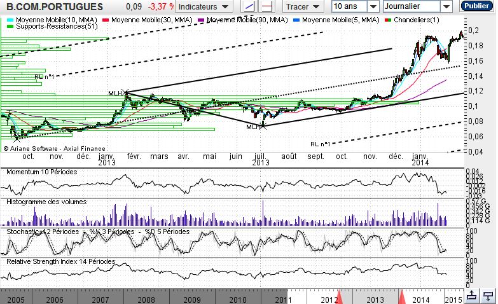The width and height of the screenshot is (498, 304).
Task: Select the Supports-Resistances(51) legend label
Action: click(57, 26)
